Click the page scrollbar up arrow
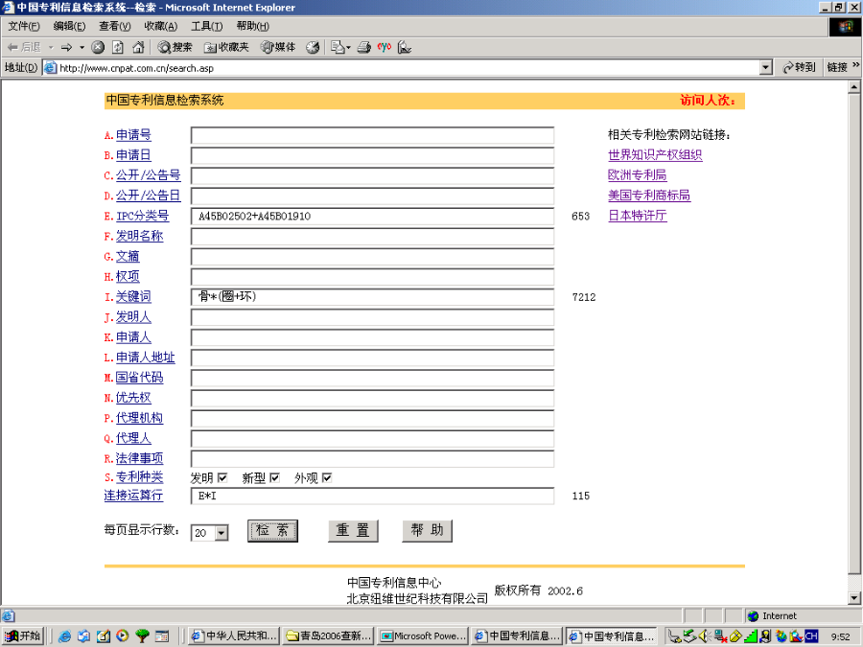The image size is (863, 647). (x=854, y=87)
